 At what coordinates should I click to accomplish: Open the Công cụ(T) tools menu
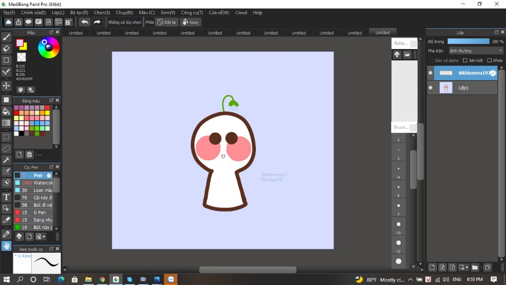point(192,12)
